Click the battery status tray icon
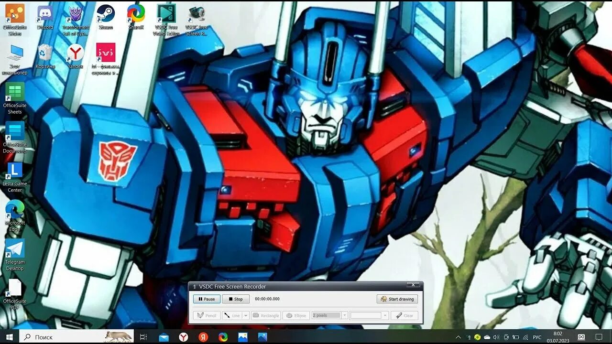This screenshot has height=344, width=612. tap(516, 337)
